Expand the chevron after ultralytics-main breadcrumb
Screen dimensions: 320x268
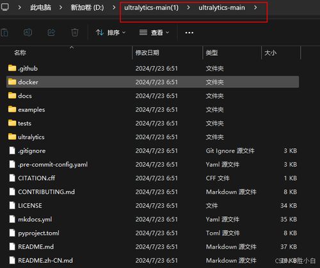255,8
